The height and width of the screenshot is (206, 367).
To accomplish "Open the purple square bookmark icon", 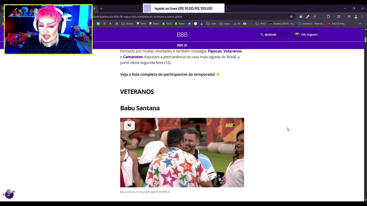I will 189,24.
